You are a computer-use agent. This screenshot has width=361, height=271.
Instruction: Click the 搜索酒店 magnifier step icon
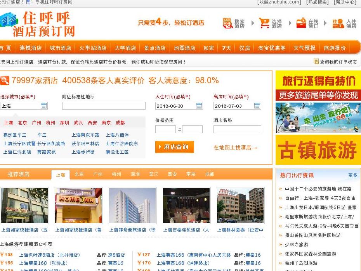228,23
